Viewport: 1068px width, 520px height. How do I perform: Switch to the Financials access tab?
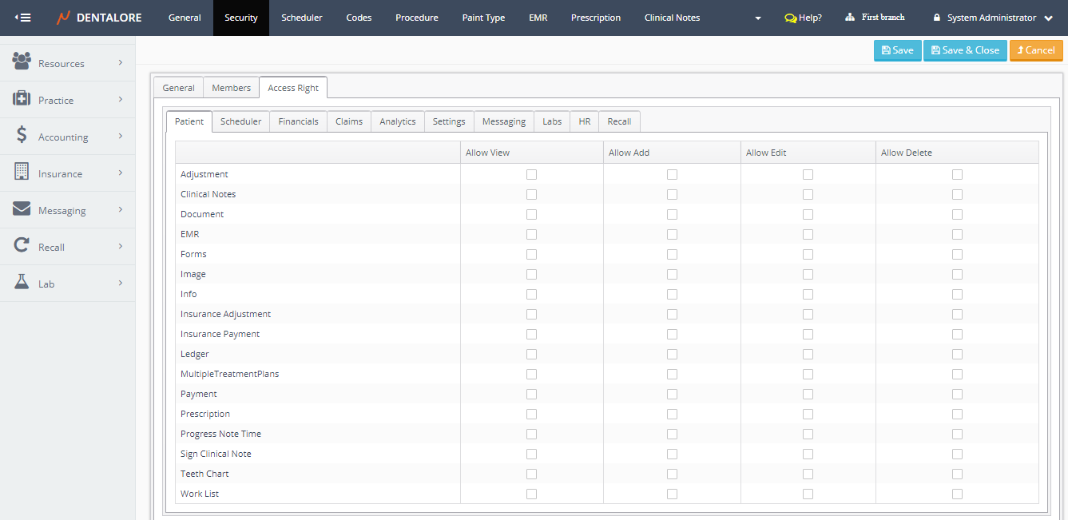[x=298, y=121]
